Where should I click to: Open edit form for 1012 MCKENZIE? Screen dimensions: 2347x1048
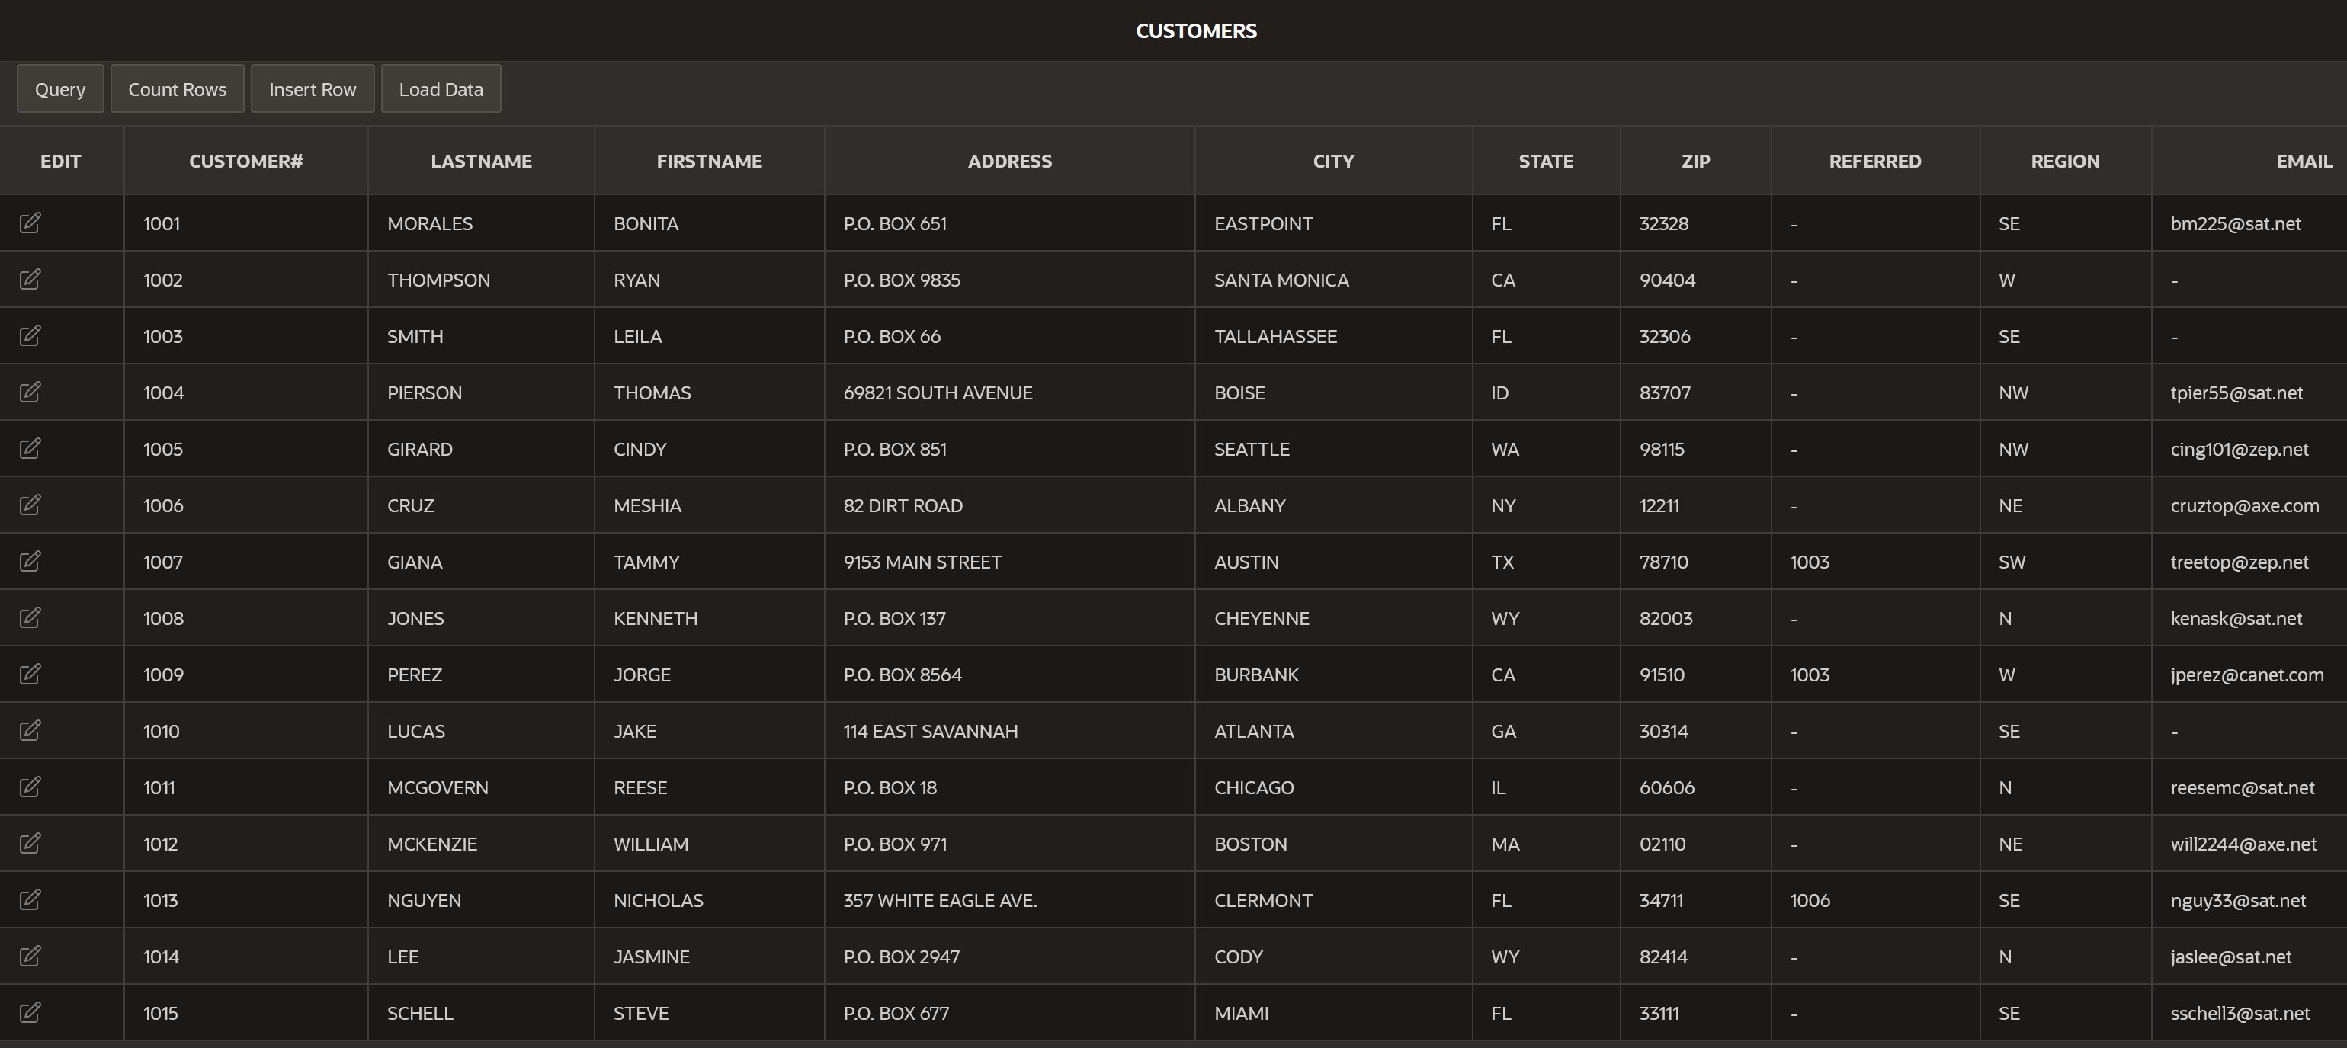30,844
